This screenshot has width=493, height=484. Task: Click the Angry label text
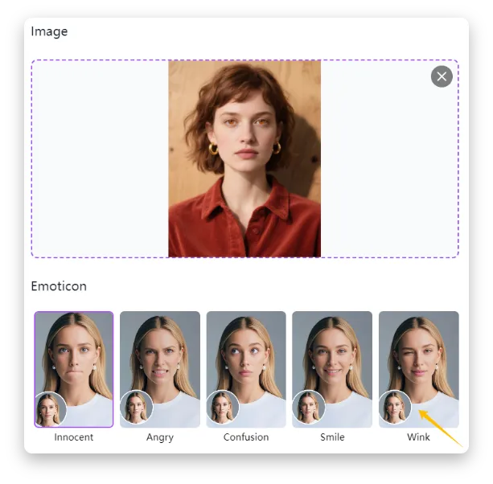pyautogui.click(x=160, y=437)
